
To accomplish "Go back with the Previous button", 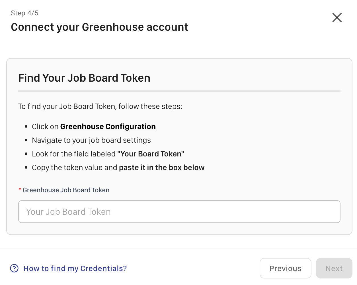I will [285, 268].
